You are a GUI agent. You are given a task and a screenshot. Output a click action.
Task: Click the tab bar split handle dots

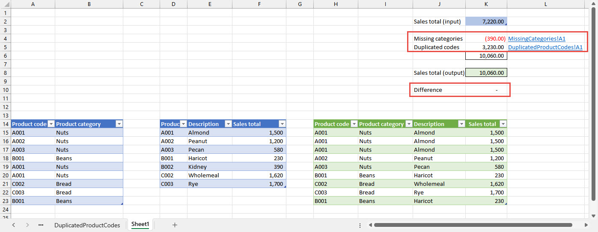360,225
